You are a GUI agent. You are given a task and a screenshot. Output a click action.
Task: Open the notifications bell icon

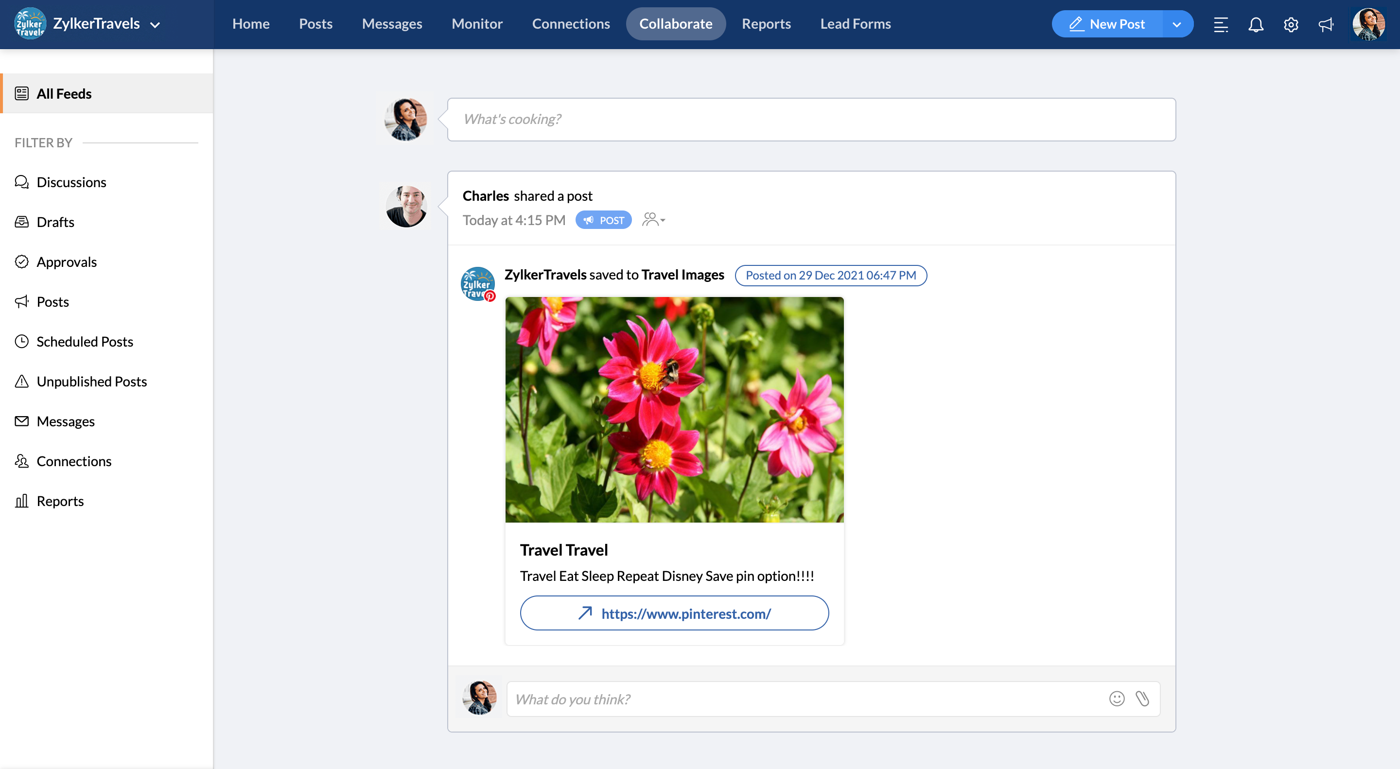coord(1256,24)
